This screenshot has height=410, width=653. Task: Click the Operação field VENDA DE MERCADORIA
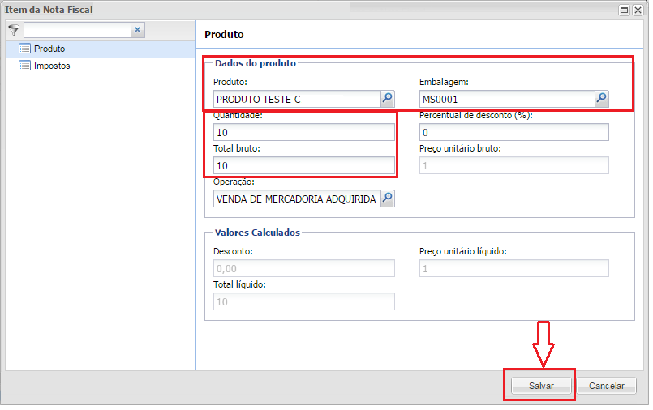297,199
